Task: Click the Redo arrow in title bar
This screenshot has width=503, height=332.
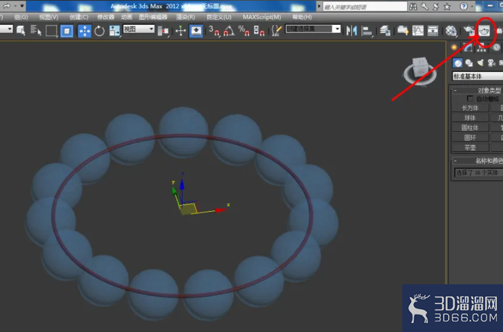Action: click(x=7, y=6)
